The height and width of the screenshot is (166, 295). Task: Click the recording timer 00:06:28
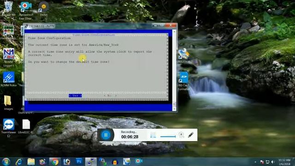pos(130,137)
